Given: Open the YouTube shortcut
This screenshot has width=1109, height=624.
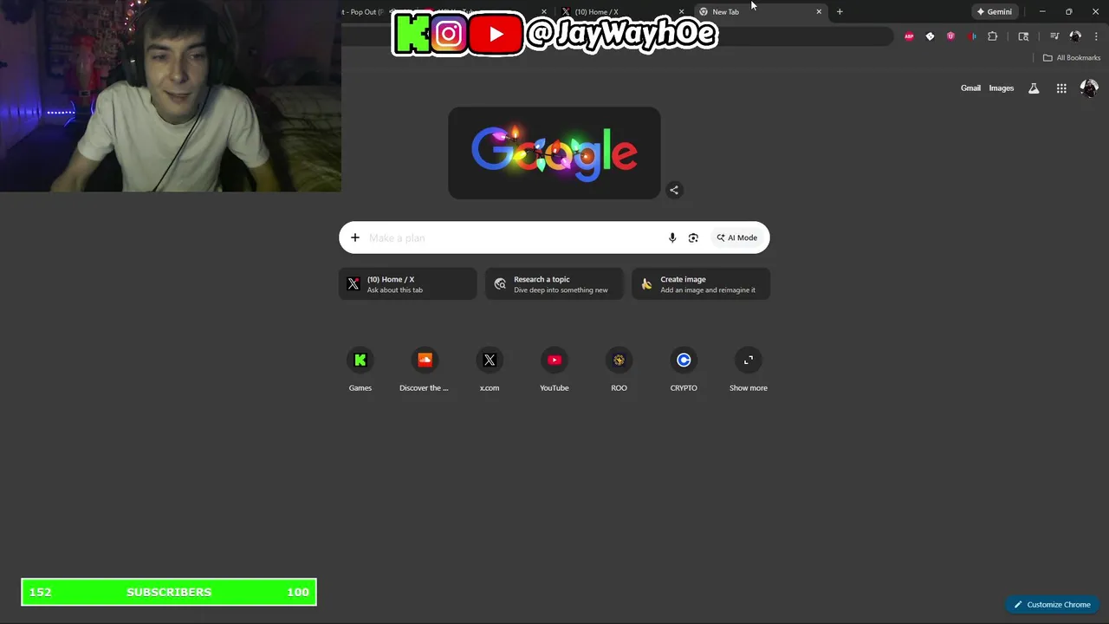Looking at the screenshot, I should pos(554,370).
